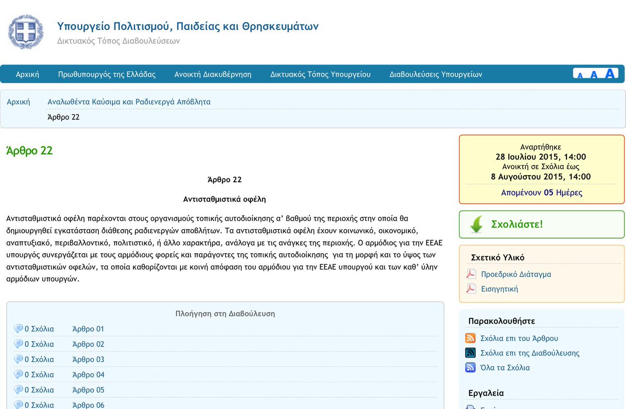Select the medium font size A
The image size is (626, 409).
coord(594,75)
